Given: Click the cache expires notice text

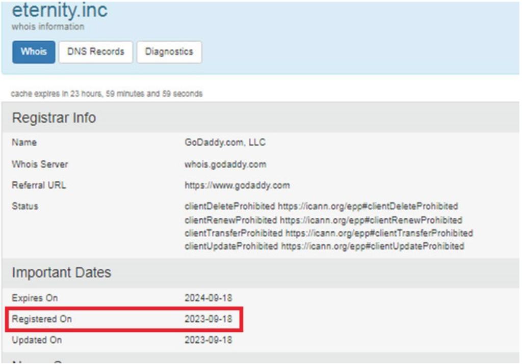Looking at the screenshot, I should (107, 94).
